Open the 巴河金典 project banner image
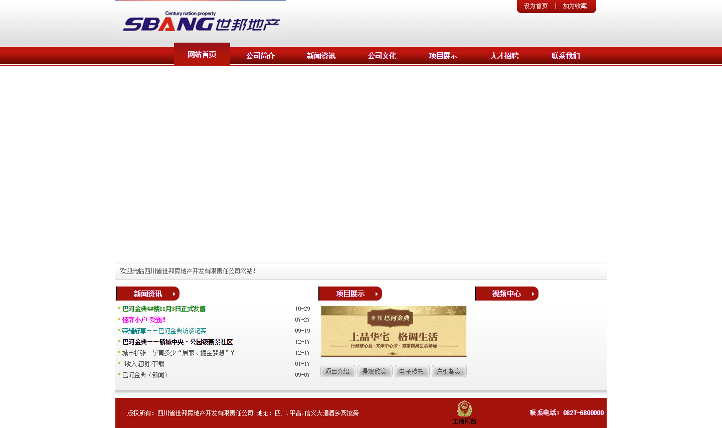 (x=394, y=331)
